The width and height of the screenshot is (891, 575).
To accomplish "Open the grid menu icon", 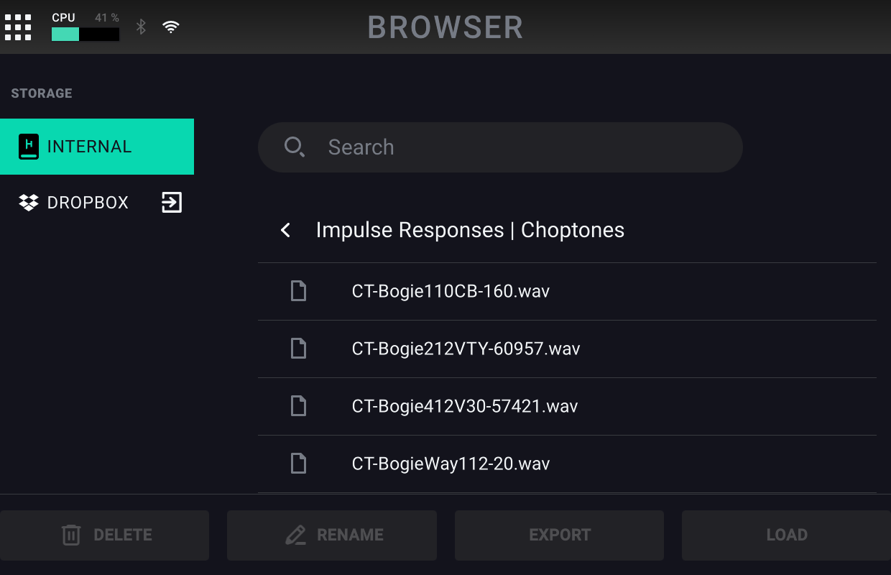I will [x=18, y=27].
